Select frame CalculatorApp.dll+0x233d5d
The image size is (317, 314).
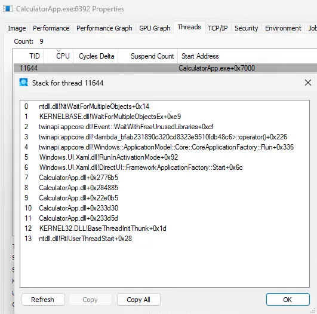165,218
